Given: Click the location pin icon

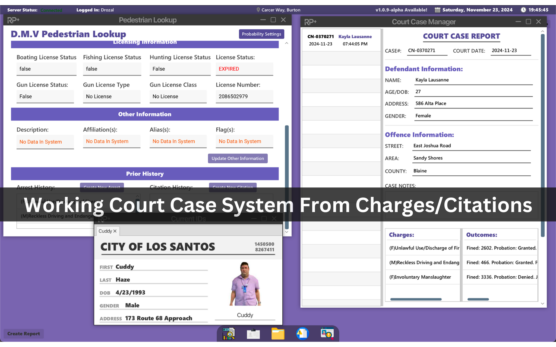Looking at the screenshot, I should [258, 10].
